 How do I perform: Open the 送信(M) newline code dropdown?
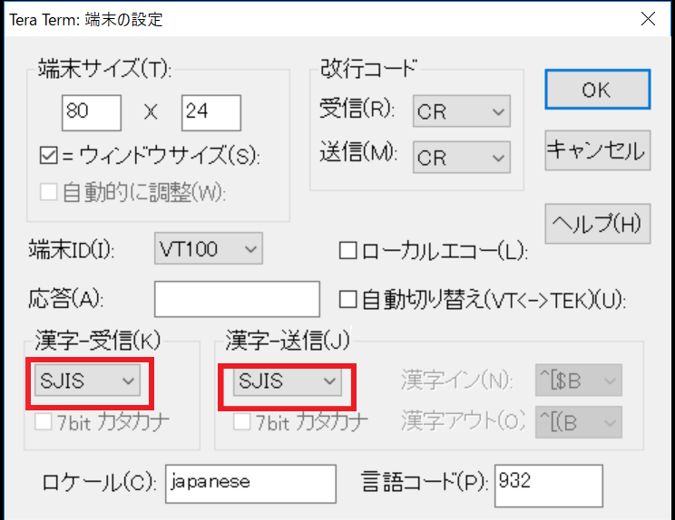coord(461,157)
